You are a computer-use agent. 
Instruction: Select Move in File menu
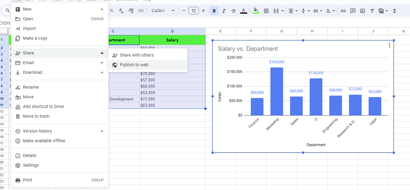click(60, 97)
